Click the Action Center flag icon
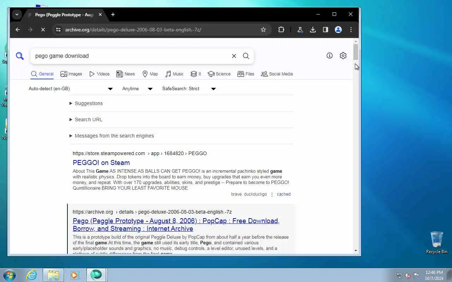Viewport: 452px width, 282px height. click(x=416, y=275)
